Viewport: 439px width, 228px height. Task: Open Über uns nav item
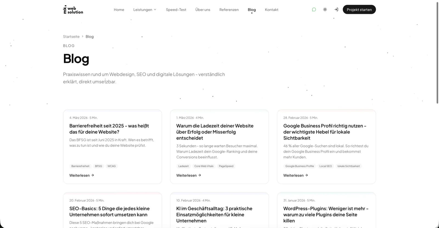pyautogui.click(x=203, y=10)
